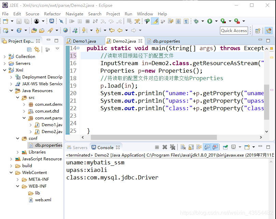The height and width of the screenshot is (219, 276).
Task: Close the Console view tab
Action: (118, 147)
